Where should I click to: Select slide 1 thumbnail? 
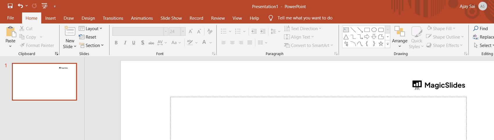click(44, 82)
